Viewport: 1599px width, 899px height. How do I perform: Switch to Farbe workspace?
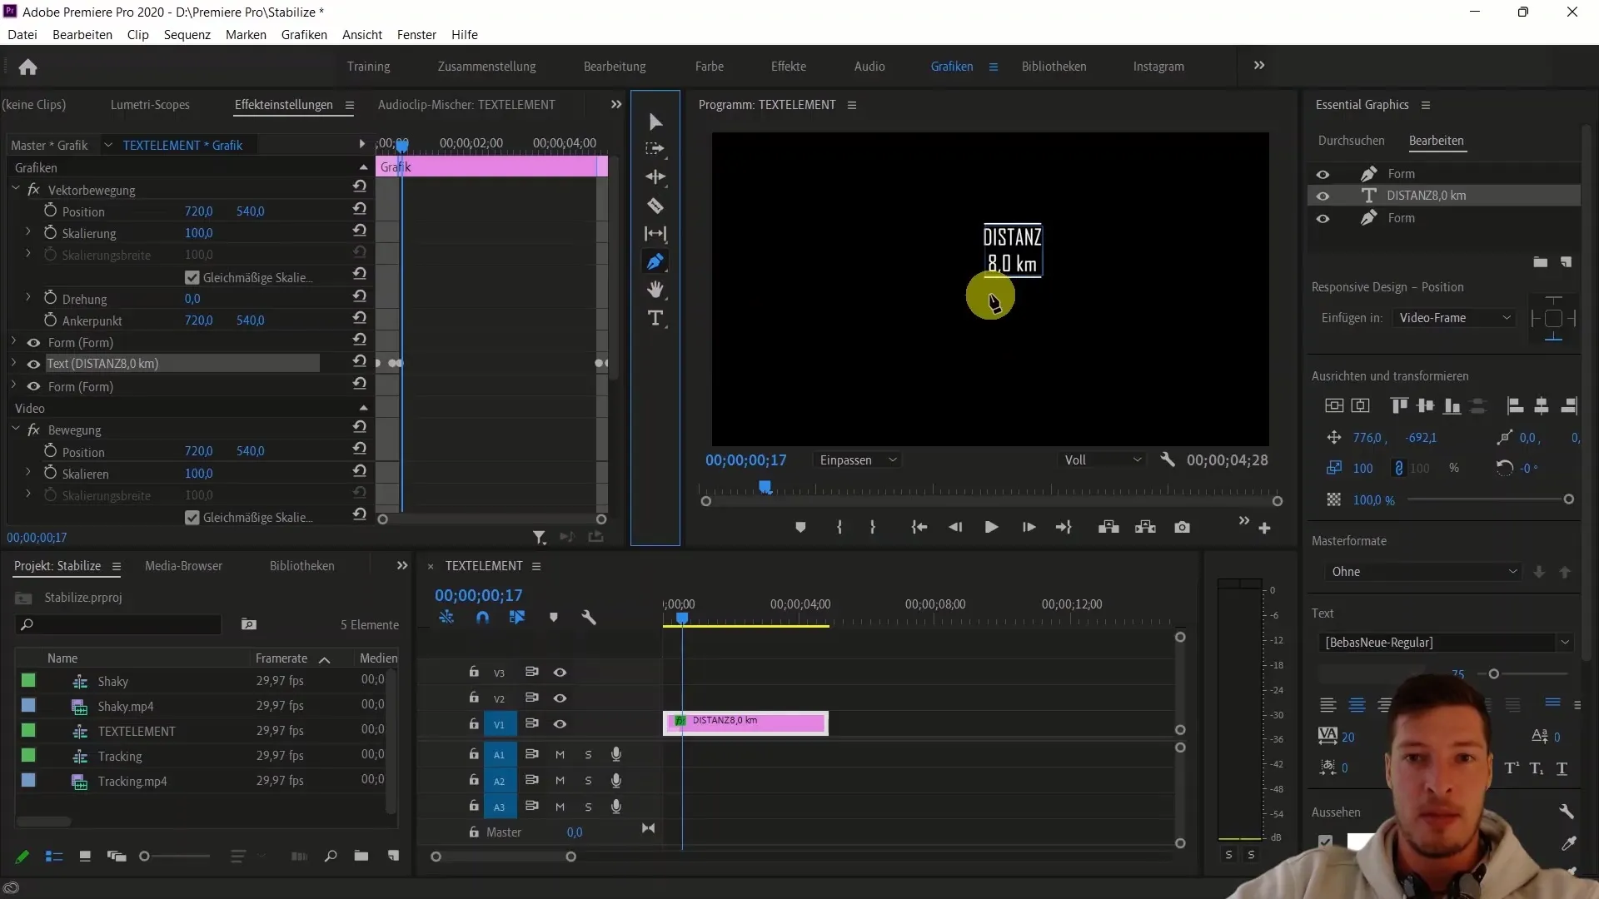click(710, 67)
